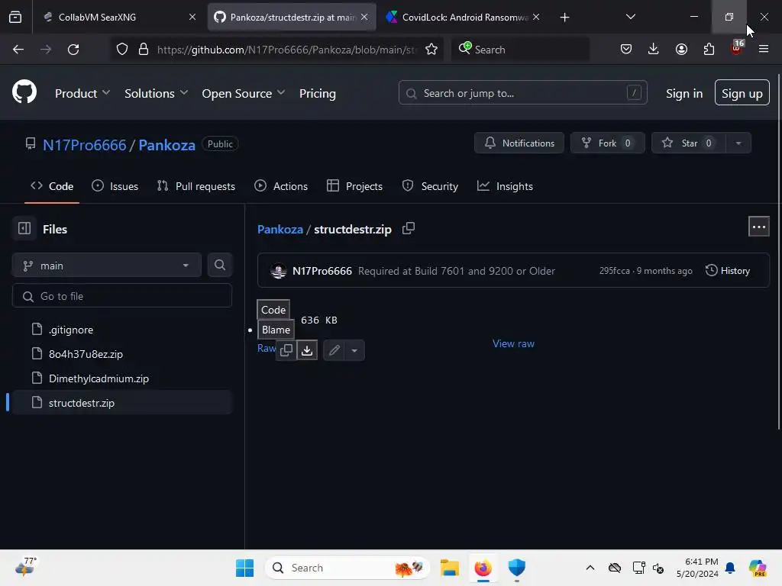782x586 pixels.
Task: Click the Pricing link
Action: (x=317, y=93)
